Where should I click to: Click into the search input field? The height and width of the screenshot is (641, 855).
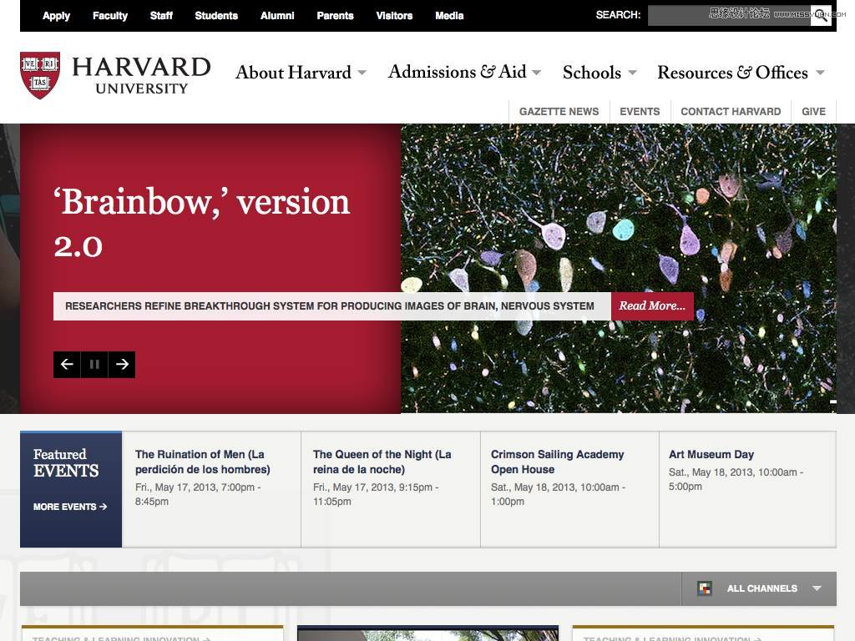(729, 16)
